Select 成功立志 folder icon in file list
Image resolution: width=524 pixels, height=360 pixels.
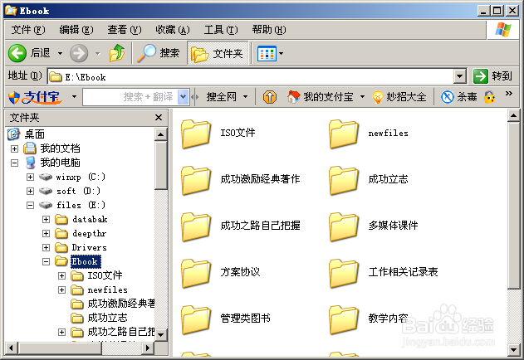(344, 180)
